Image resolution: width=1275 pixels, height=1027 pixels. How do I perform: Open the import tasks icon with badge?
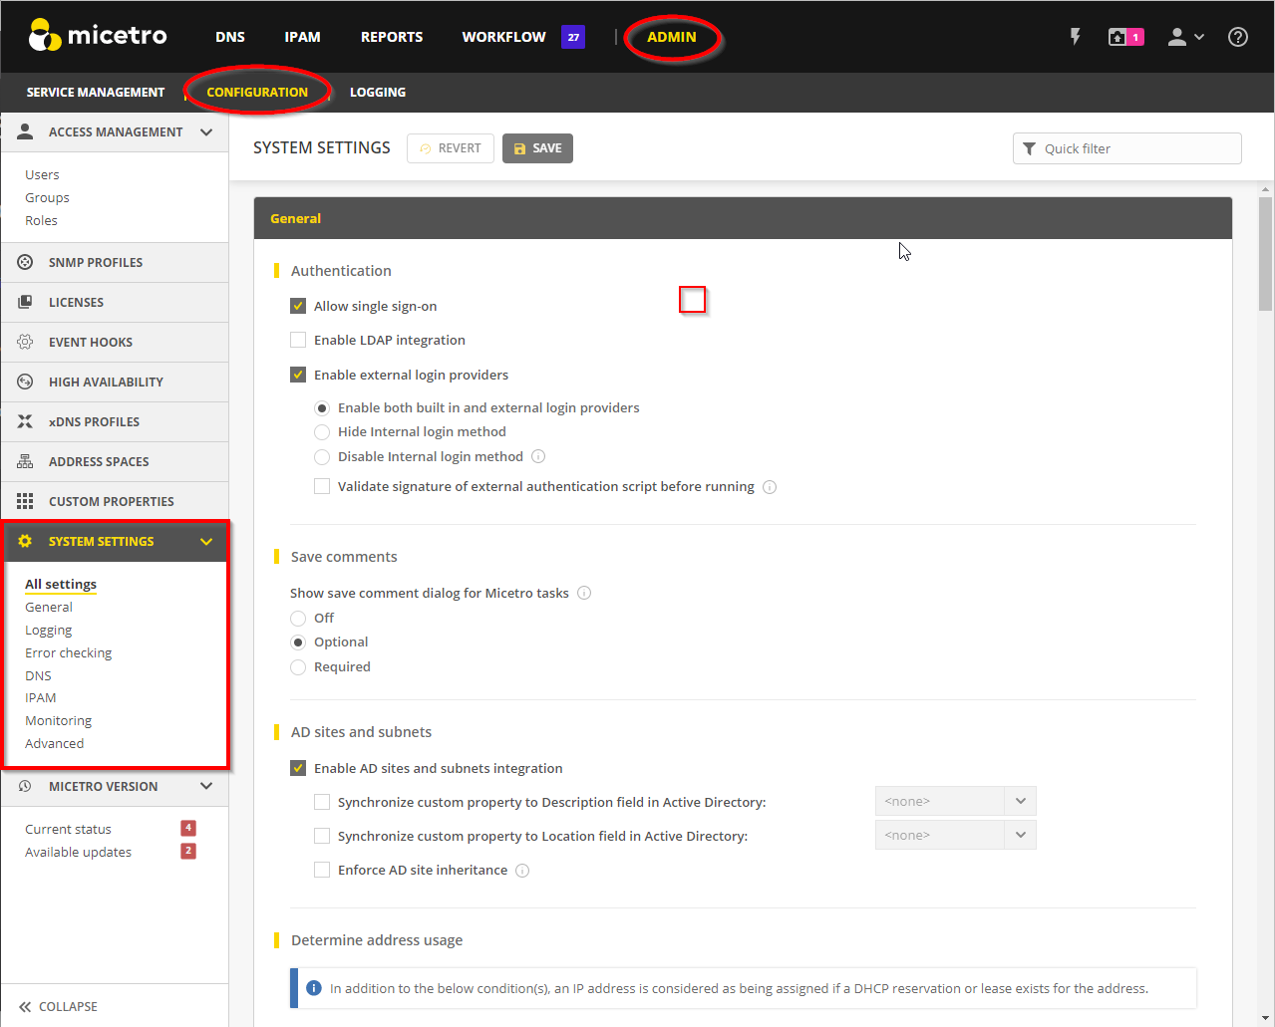point(1125,37)
